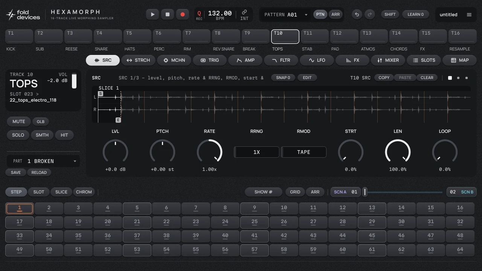Stop playback with the stop button
The height and width of the screenshot is (271, 482).
pyautogui.click(x=168, y=14)
